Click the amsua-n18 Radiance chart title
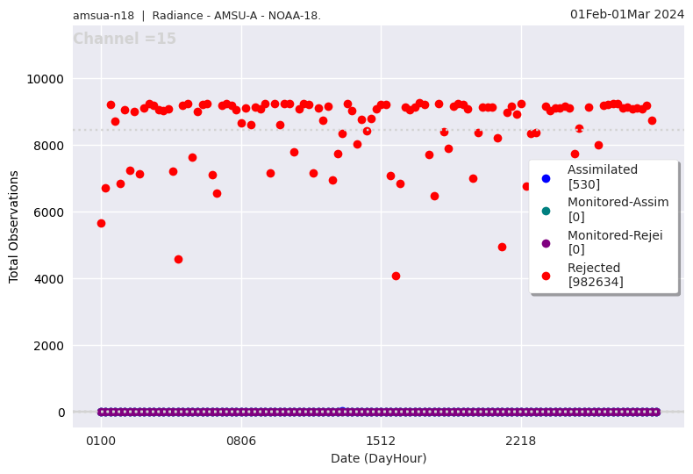693x474 pixels. (x=196, y=16)
